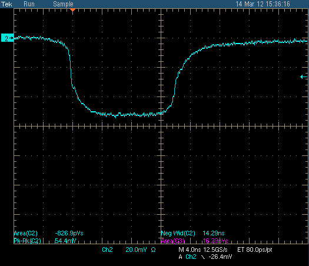Click the Ch2 vertical scale label
Image resolution: width=309 pixels, height=266 pixels.
tap(107, 250)
